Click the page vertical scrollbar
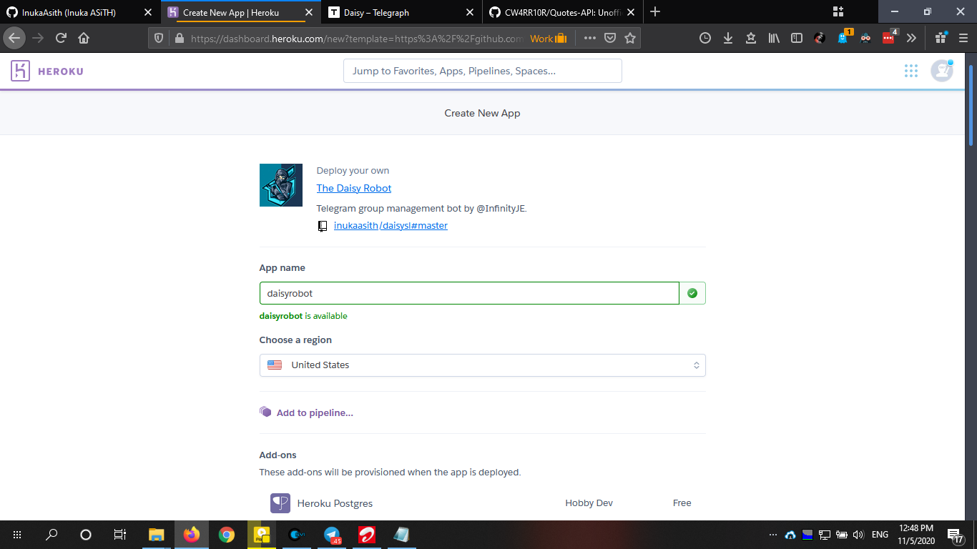The width and height of the screenshot is (977, 549). (971, 104)
